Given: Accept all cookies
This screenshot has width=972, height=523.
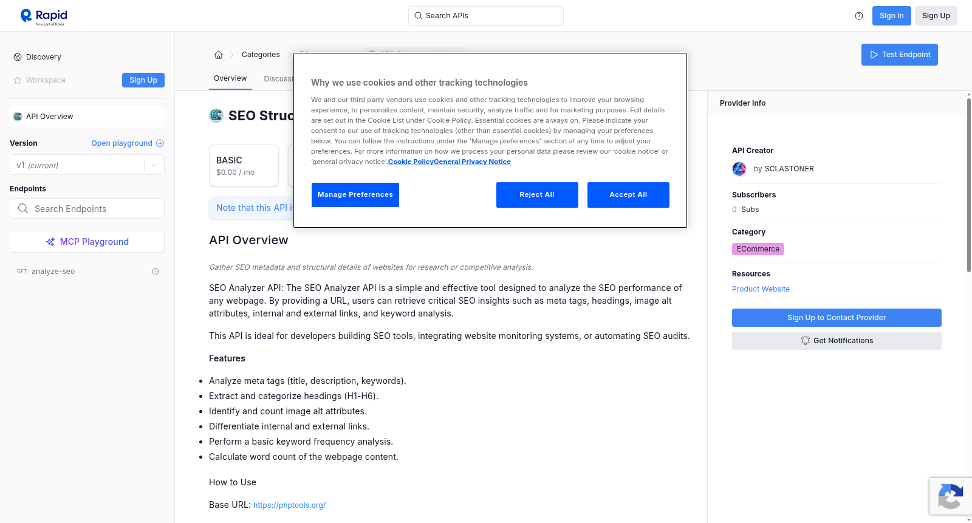Looking at the screenshot, I should 628,195.
